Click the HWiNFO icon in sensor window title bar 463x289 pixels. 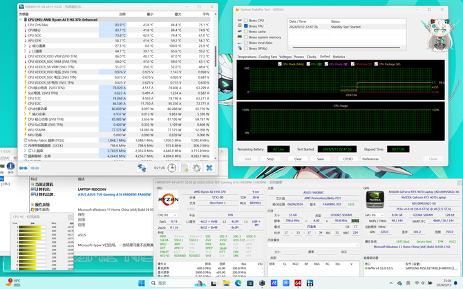(x=21, y=6)
